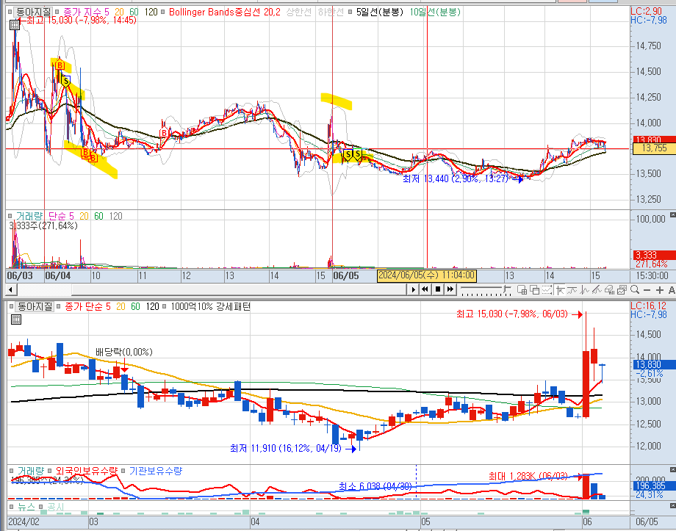Start chart replay with the play button
This screenshot has height=531, width=676.
point(413,289)
